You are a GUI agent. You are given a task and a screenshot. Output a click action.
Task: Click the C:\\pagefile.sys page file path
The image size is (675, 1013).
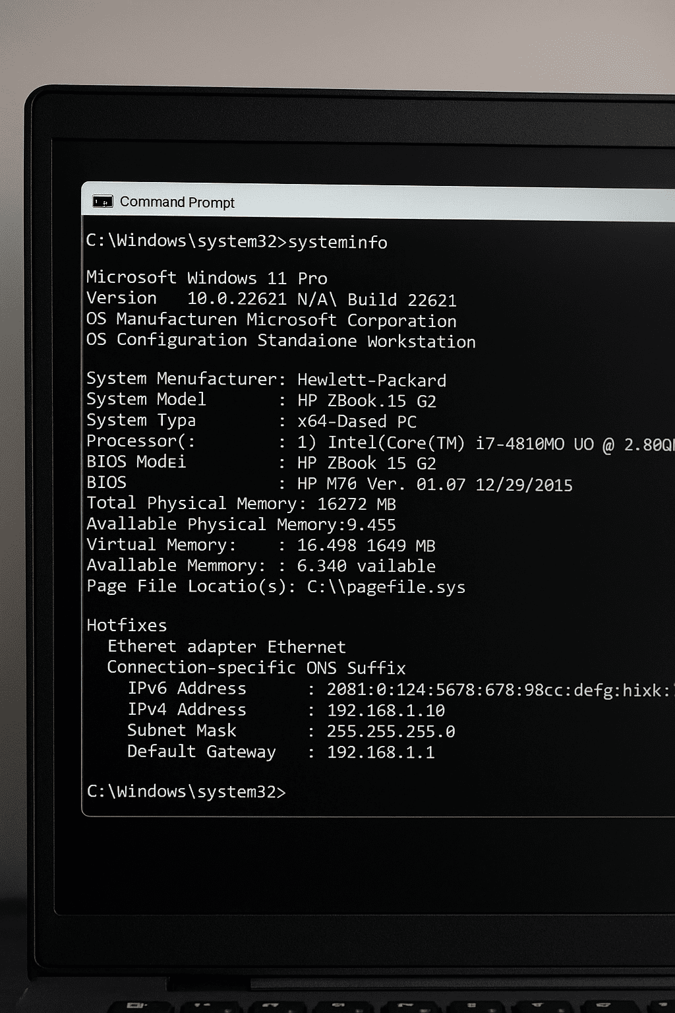(x=386, y=588)
